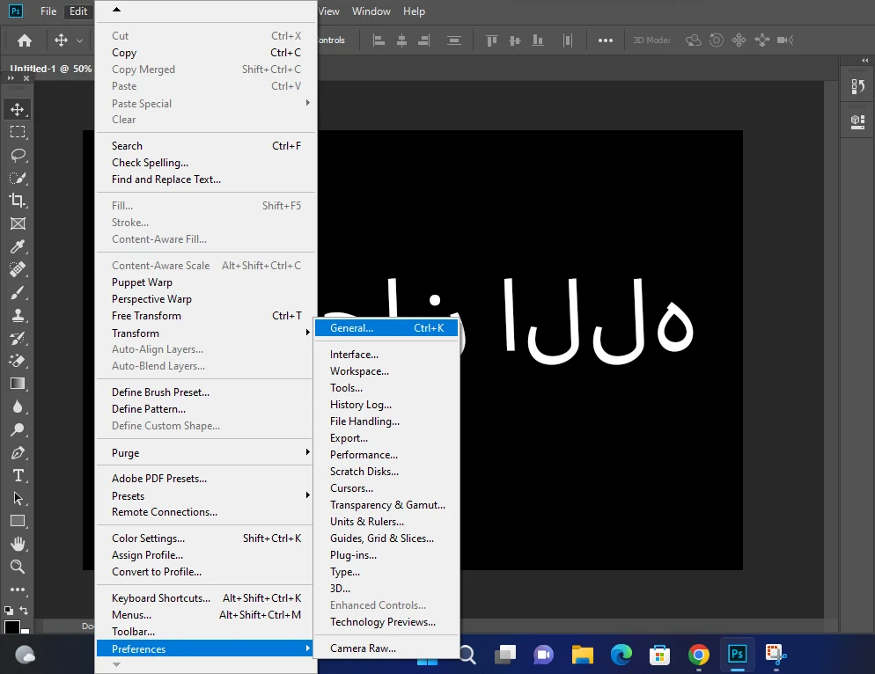Select the Frame tool
This screenshot has width=875, height=674.
[x=18, y=223]
